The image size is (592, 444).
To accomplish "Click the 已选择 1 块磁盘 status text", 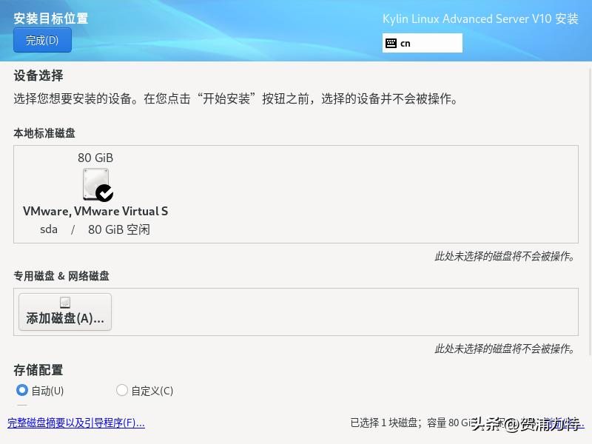I will [x=414, y=423].
